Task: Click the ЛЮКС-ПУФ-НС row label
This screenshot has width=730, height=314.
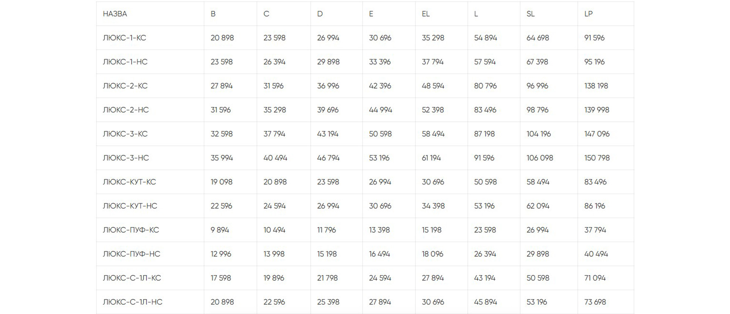Action: coord(132,254)
